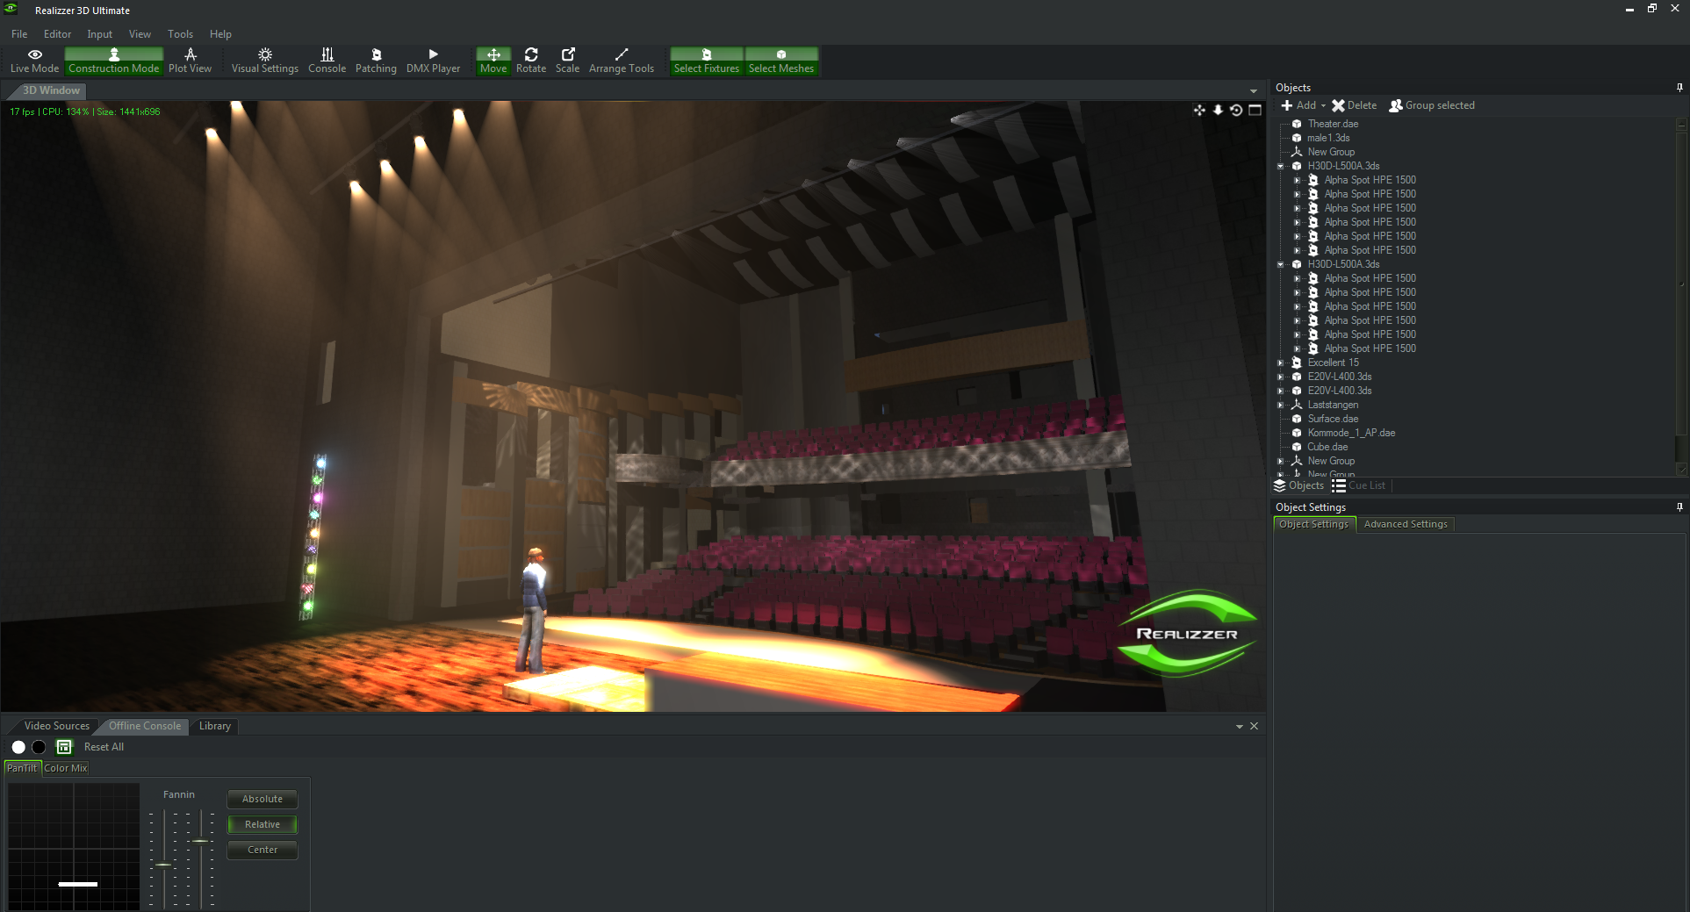The image size is (1690, 912).
Task: Maximize the 3D window viewport icon
Action: [x=1255, y=110]
